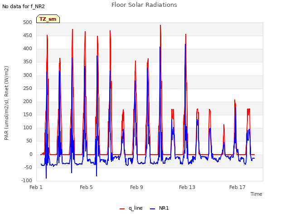Toggle the q_line series legend entry
The height and width of the screenshot is (217, 290).
[x=131, y=208]
